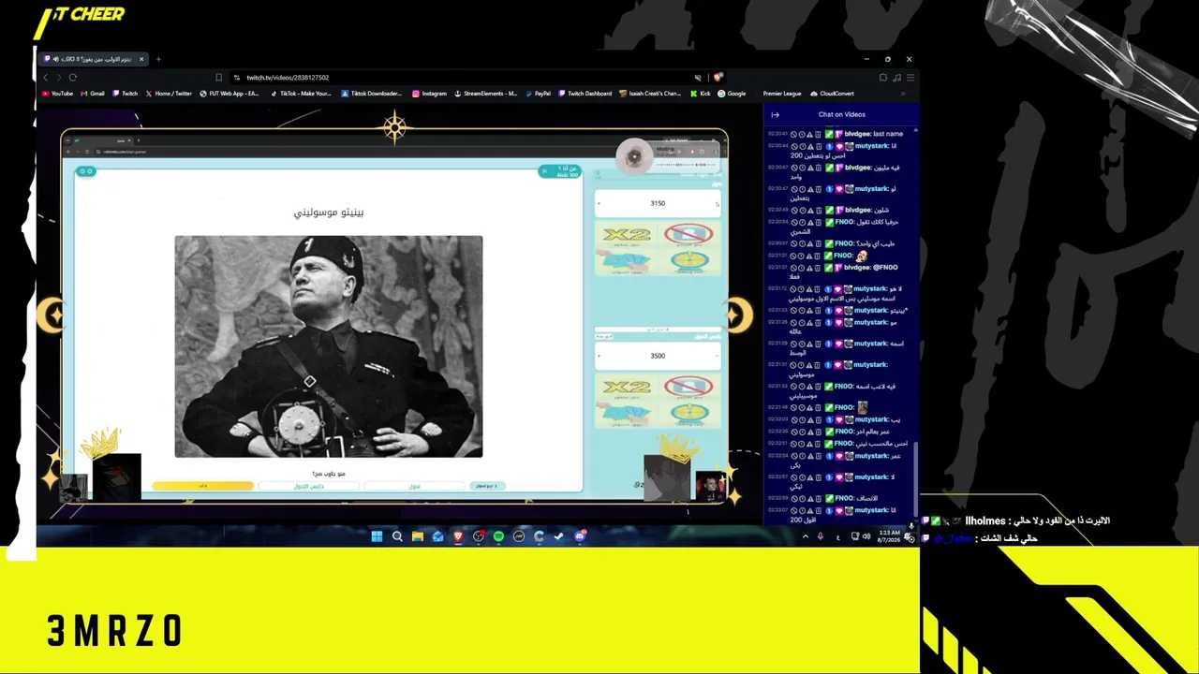The width and height of the screenshot is (1199, 674).
Task: Open the Home / Twitter bookmark
Action: point(168,94)
